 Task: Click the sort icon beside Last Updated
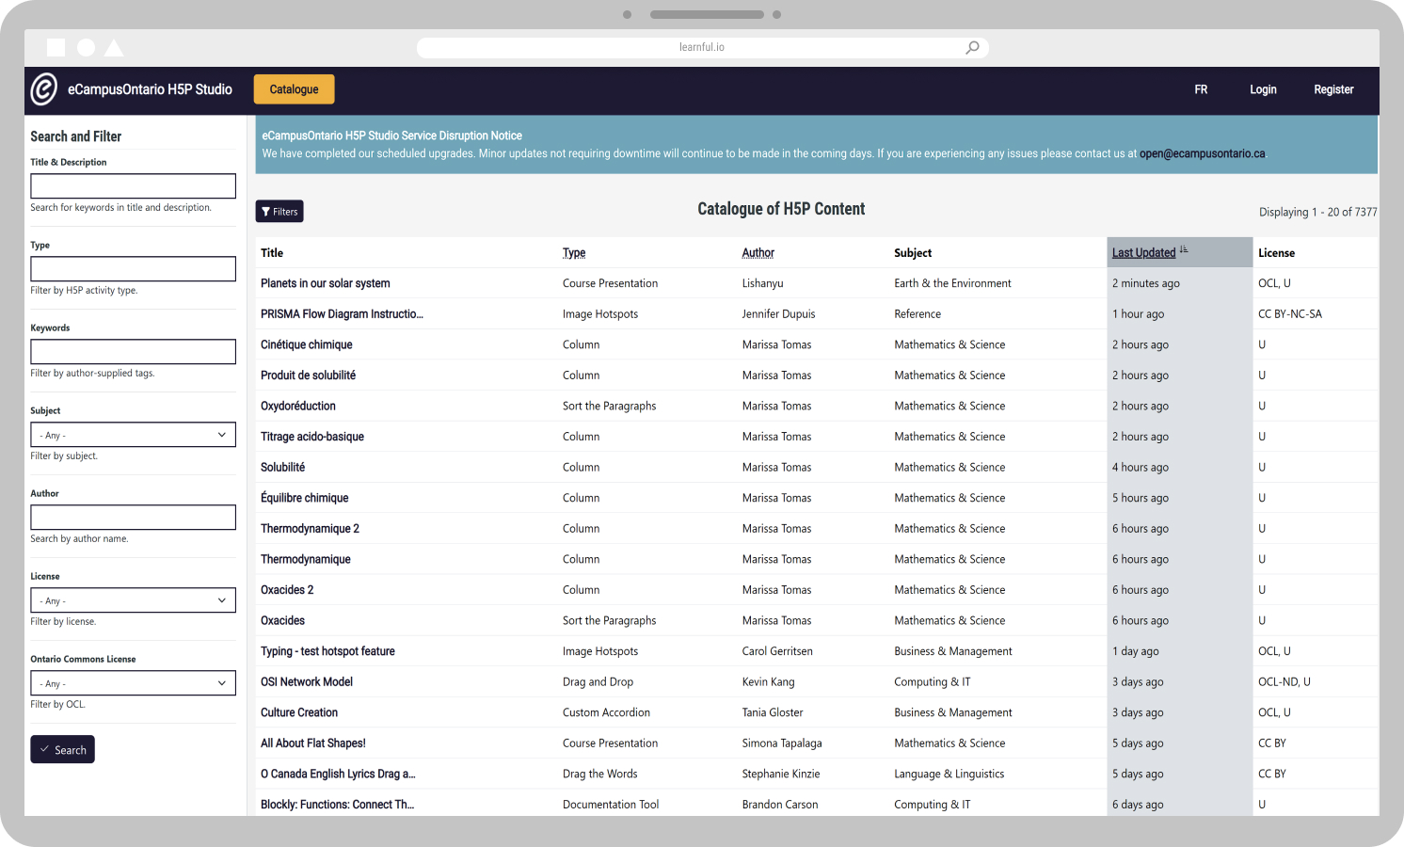click(1183, 248)
